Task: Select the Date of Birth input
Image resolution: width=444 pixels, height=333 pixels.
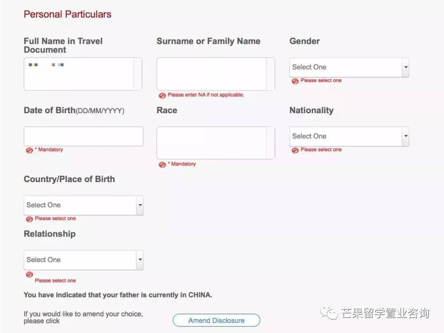Action: pos(83,136)
